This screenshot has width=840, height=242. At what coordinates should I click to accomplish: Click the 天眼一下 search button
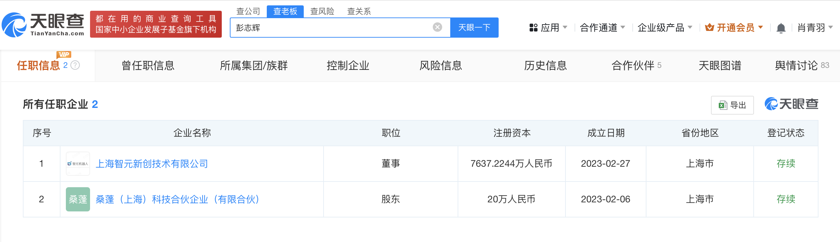(474, 28)
